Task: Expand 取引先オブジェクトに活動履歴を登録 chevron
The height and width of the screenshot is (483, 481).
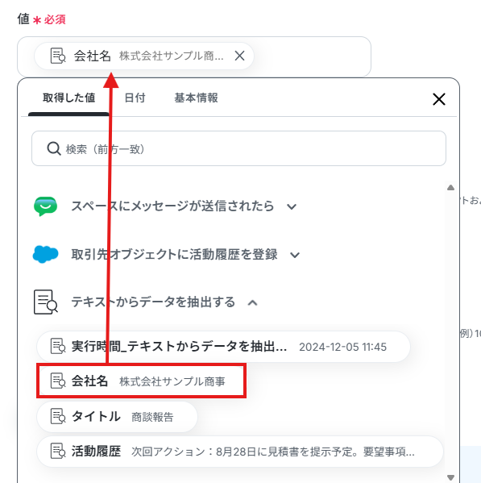Action: click(x=295, y=255)
